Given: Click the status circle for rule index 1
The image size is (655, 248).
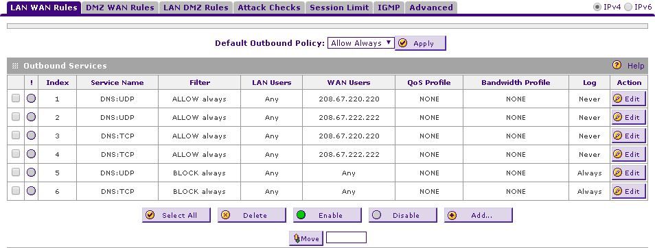Looking at the screenshot, I should coord(31,99).
